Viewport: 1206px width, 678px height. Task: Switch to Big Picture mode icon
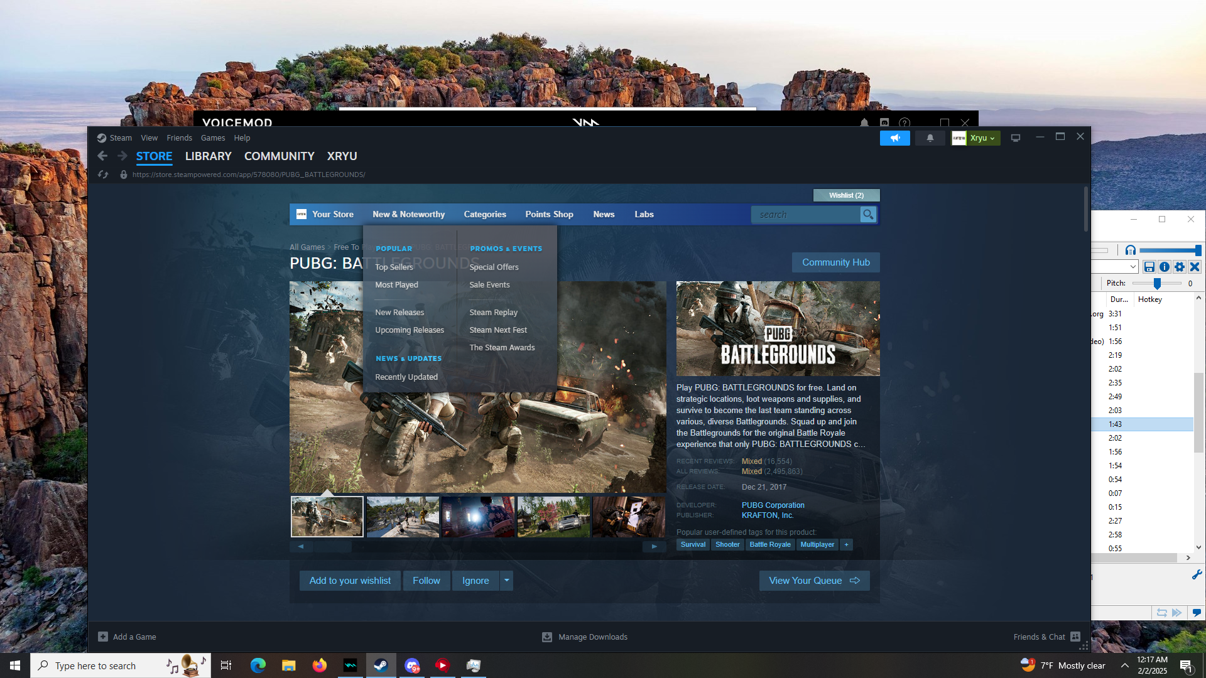click(1015, 138)
